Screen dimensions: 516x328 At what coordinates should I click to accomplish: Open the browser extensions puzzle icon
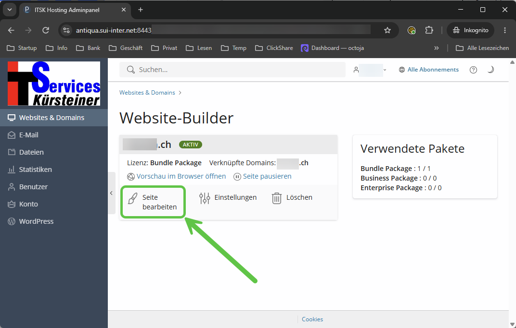[429, 30]
